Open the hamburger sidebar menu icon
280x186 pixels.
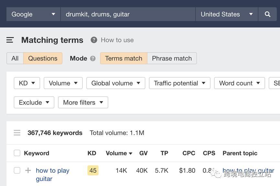coord(10,40)
